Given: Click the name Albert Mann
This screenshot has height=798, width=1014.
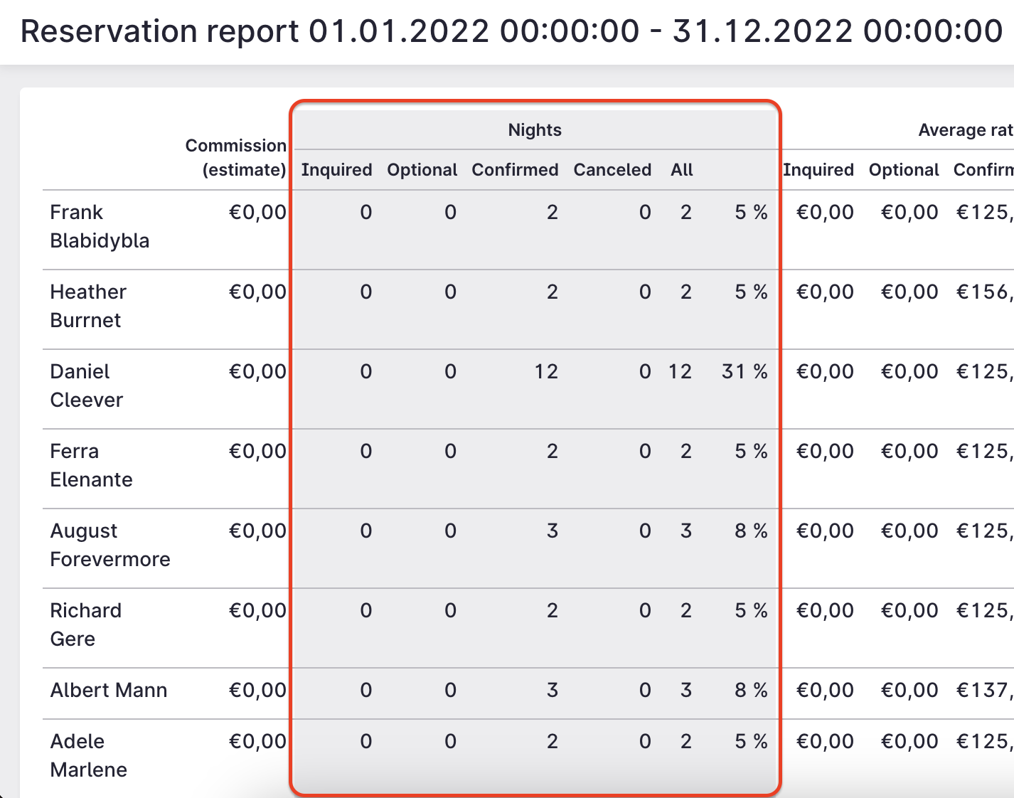Looking at the screenshot, I should point(109,690).
